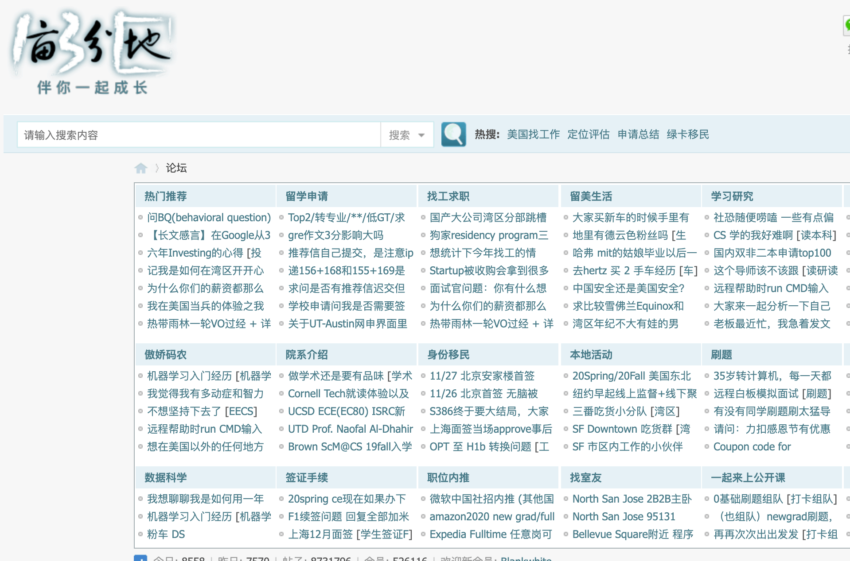850x561 pixels.
Task: Open hot search 美国找工作
Action: [533, 134]
